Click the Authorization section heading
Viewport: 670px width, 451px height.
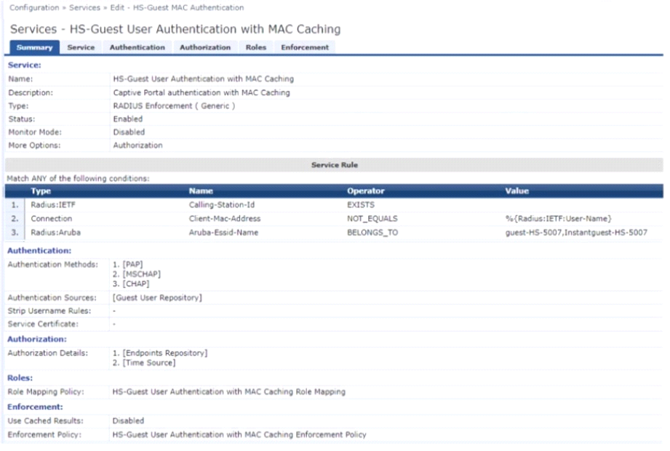37,339
